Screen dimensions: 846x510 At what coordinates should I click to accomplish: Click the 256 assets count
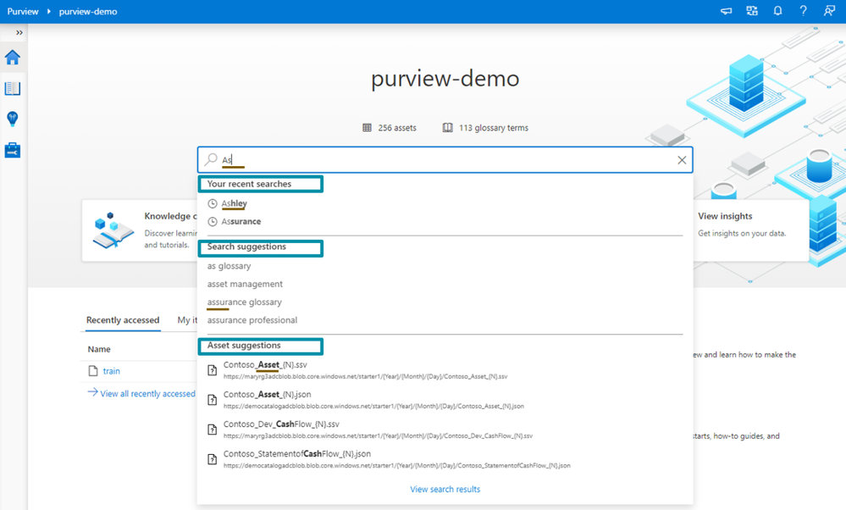397,128
